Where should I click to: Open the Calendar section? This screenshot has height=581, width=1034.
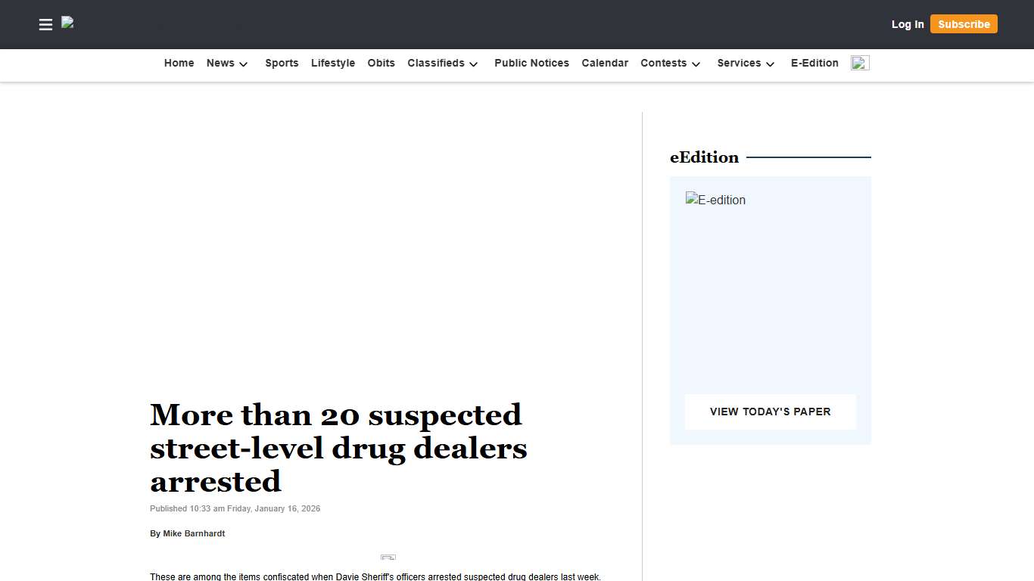click(x=604, y=64)
